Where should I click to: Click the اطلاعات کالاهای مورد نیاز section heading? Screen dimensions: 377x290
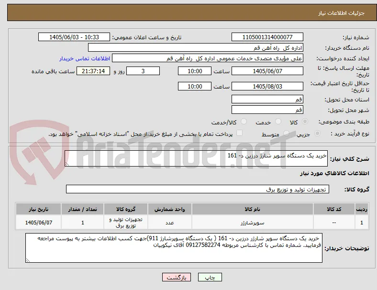pyautogui.click(x=334, y=173)
